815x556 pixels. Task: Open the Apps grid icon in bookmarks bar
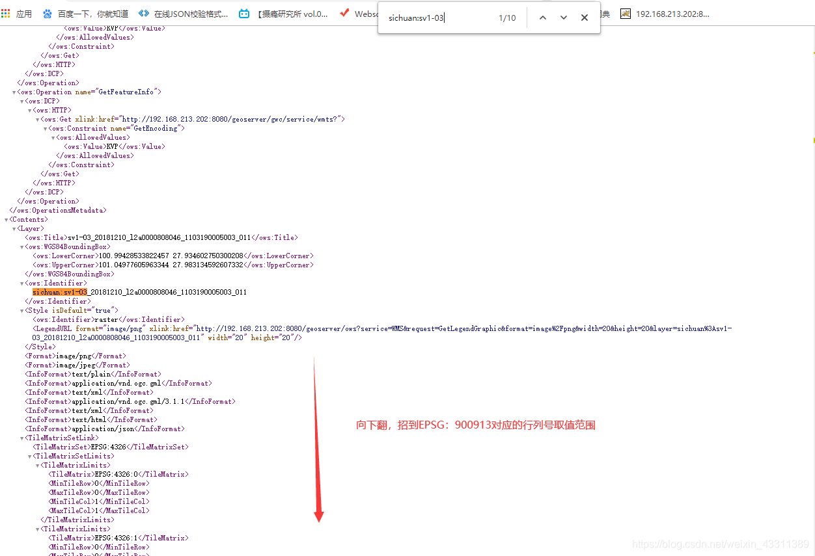coord(5,13)
